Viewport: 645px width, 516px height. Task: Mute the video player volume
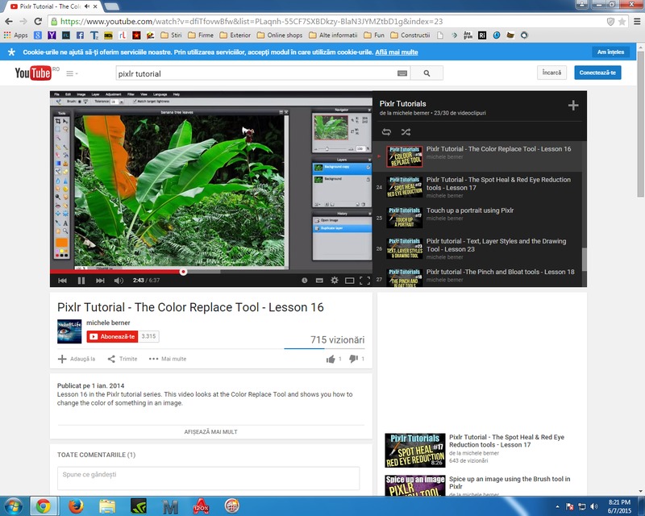point(119,281)
